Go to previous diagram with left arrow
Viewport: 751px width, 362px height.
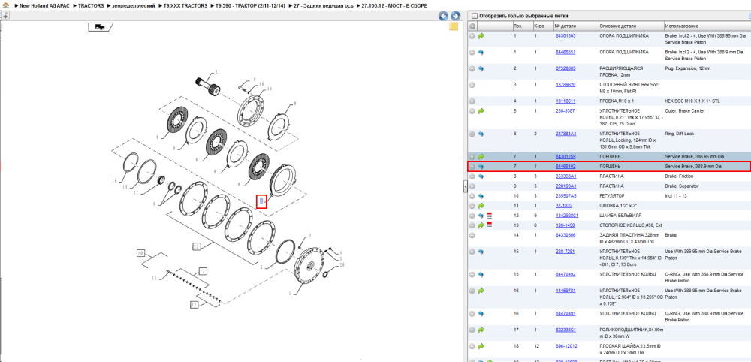(444, 16)
